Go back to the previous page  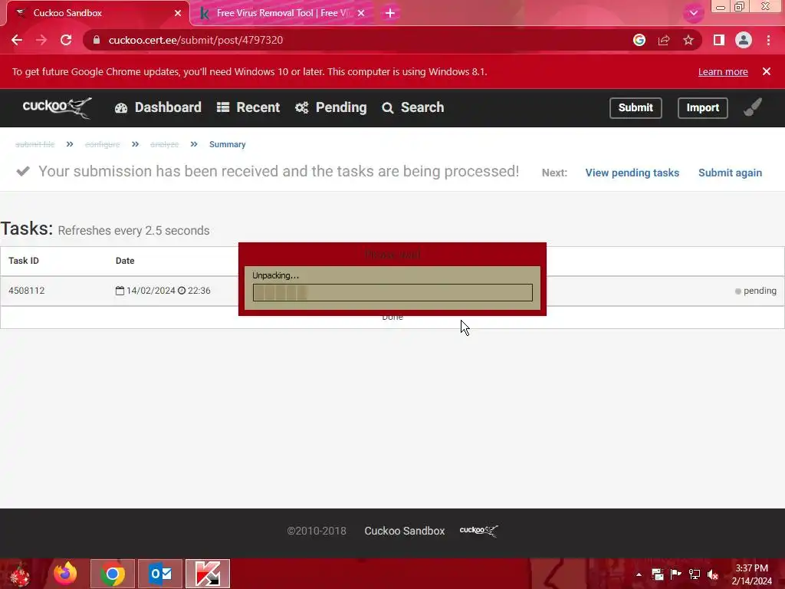pyautogui.click(x=17, y=40)
